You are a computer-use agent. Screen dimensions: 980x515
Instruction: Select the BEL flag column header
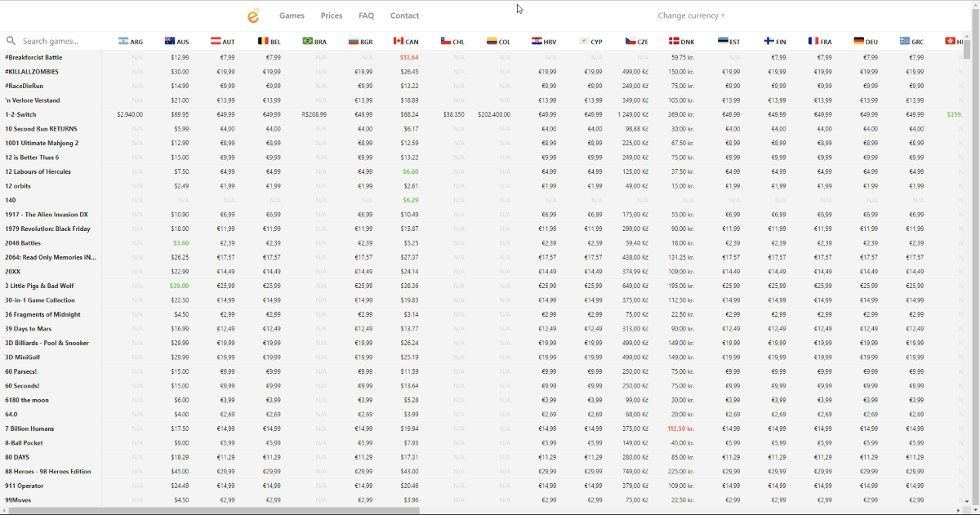pos(269,42)
